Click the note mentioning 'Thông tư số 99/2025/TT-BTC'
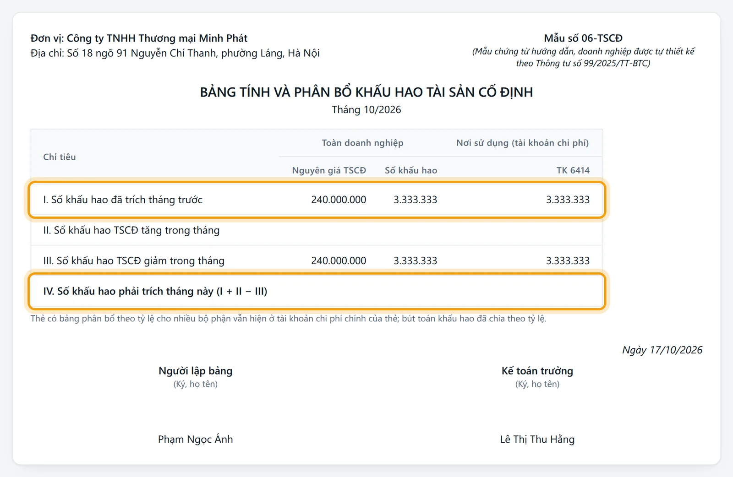 [583, 57]
